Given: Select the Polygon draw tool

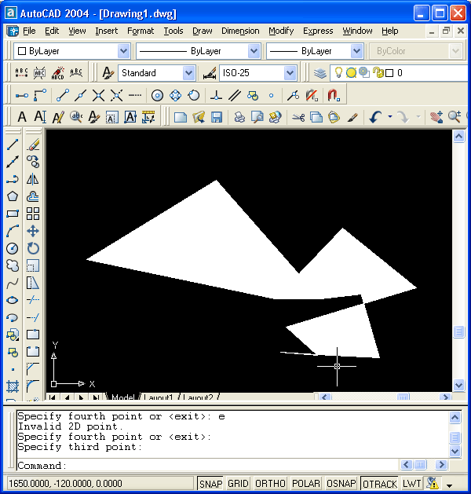Looking at the screenshot, I should point(13,196).
